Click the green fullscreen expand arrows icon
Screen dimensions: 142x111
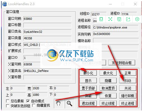pos(110,19)
